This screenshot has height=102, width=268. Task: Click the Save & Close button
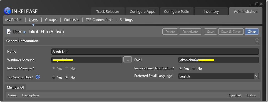[x=231, y=31]
